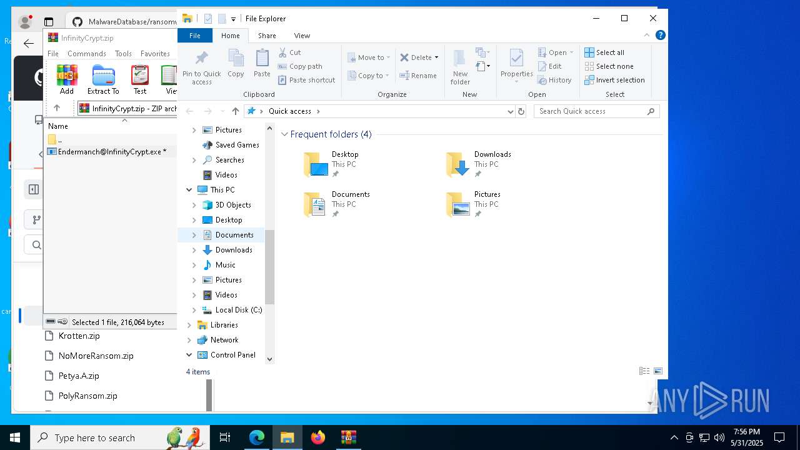Image resolution: width=800 pixels, height=450 pixels.
Task: Collapse the This PC tree node
Action: point(189,190)
